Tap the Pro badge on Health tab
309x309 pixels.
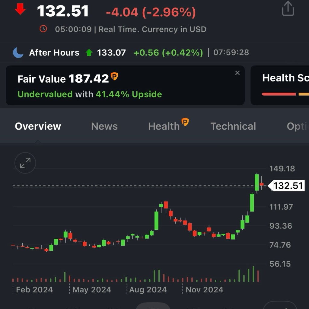coord(185,122)
